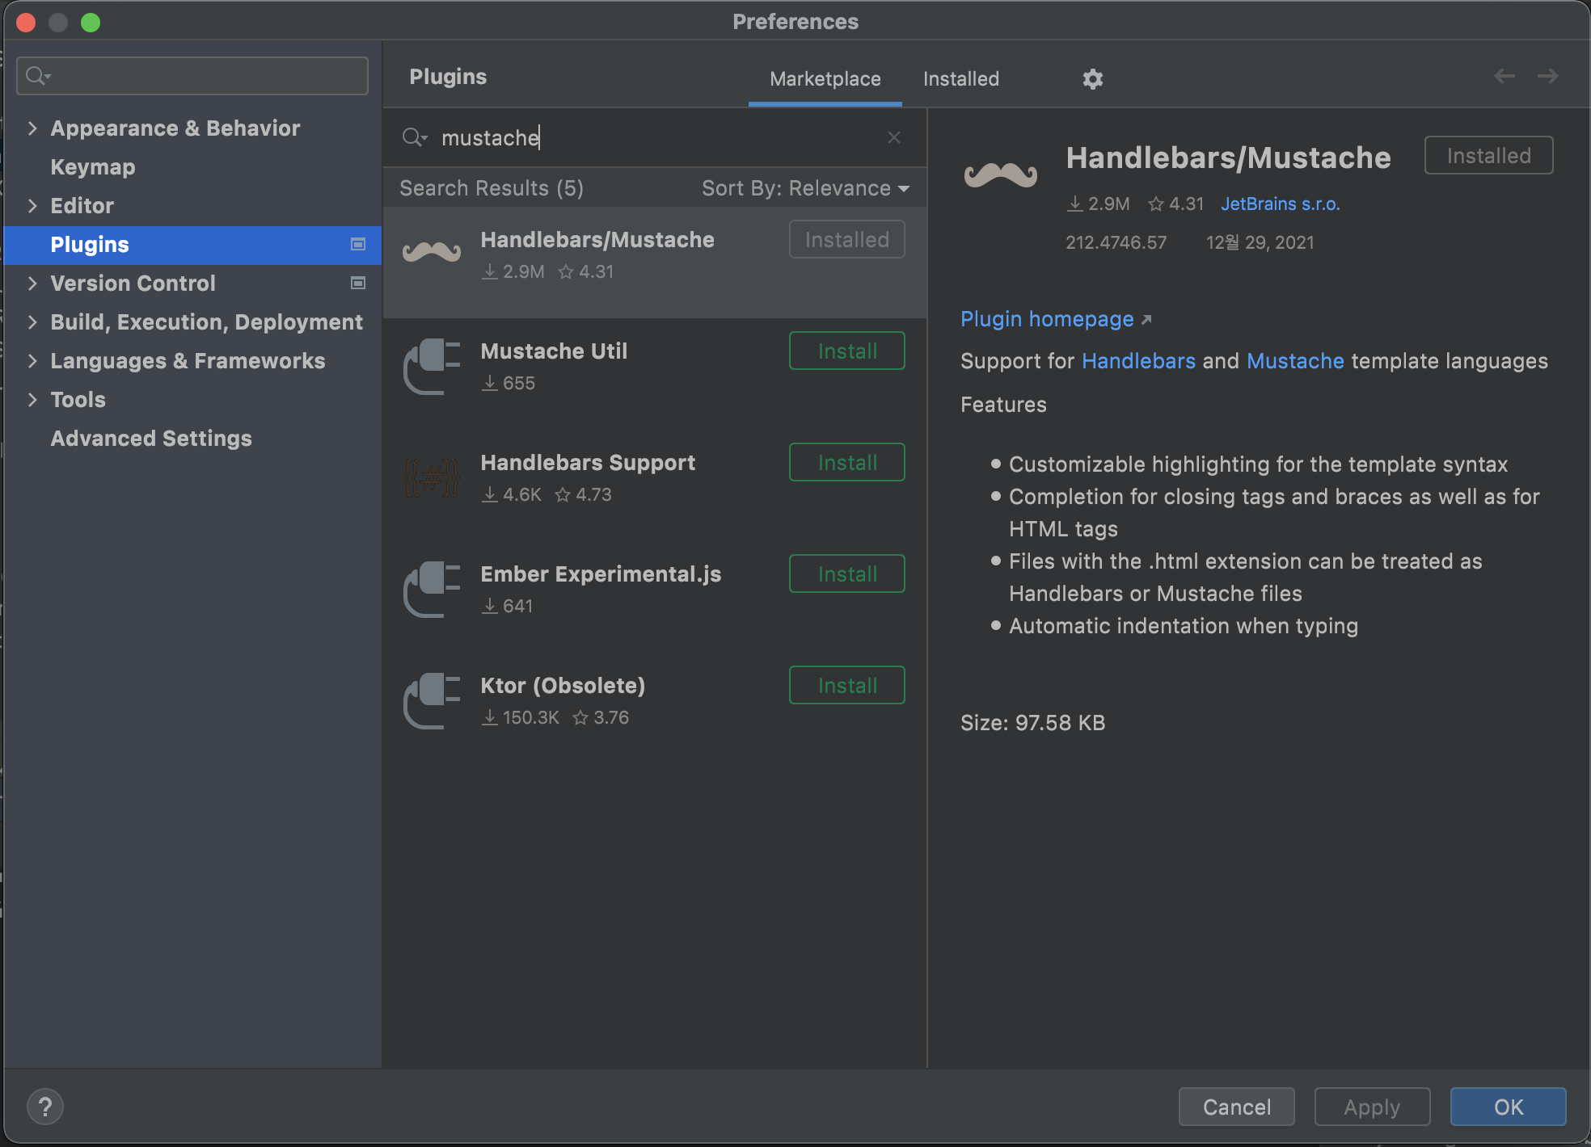
Task: Click the Handlebars/Mustache details title
Action: (1228, 158)
